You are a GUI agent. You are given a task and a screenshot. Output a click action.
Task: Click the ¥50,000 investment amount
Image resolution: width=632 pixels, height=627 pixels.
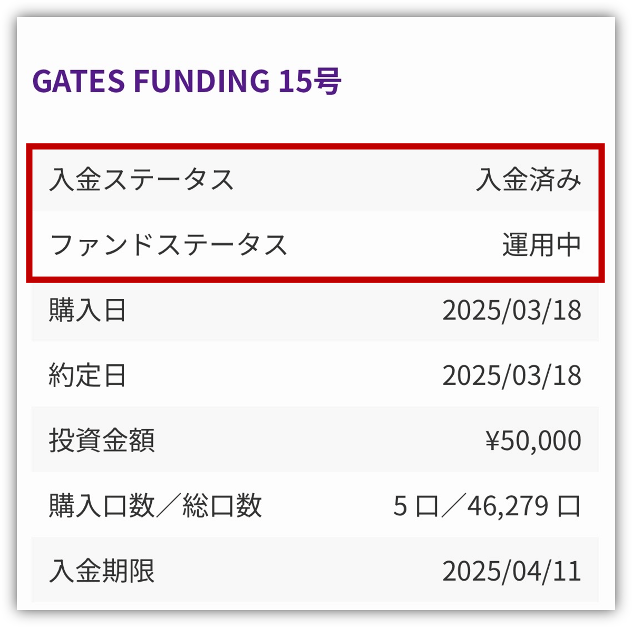tap(533, 440)
